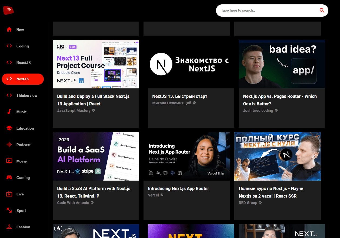Switch to the ReactJS category
The width and height of the screenshot is (340, 238).
point(23,63)
